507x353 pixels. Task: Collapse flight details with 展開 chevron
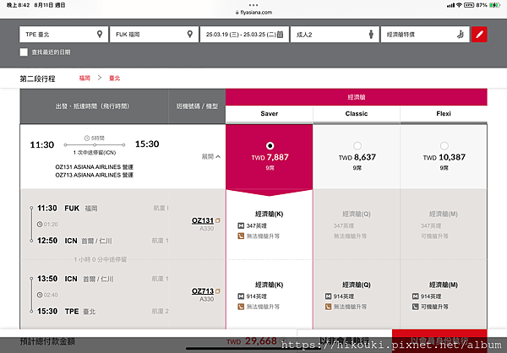pos(210,156)
